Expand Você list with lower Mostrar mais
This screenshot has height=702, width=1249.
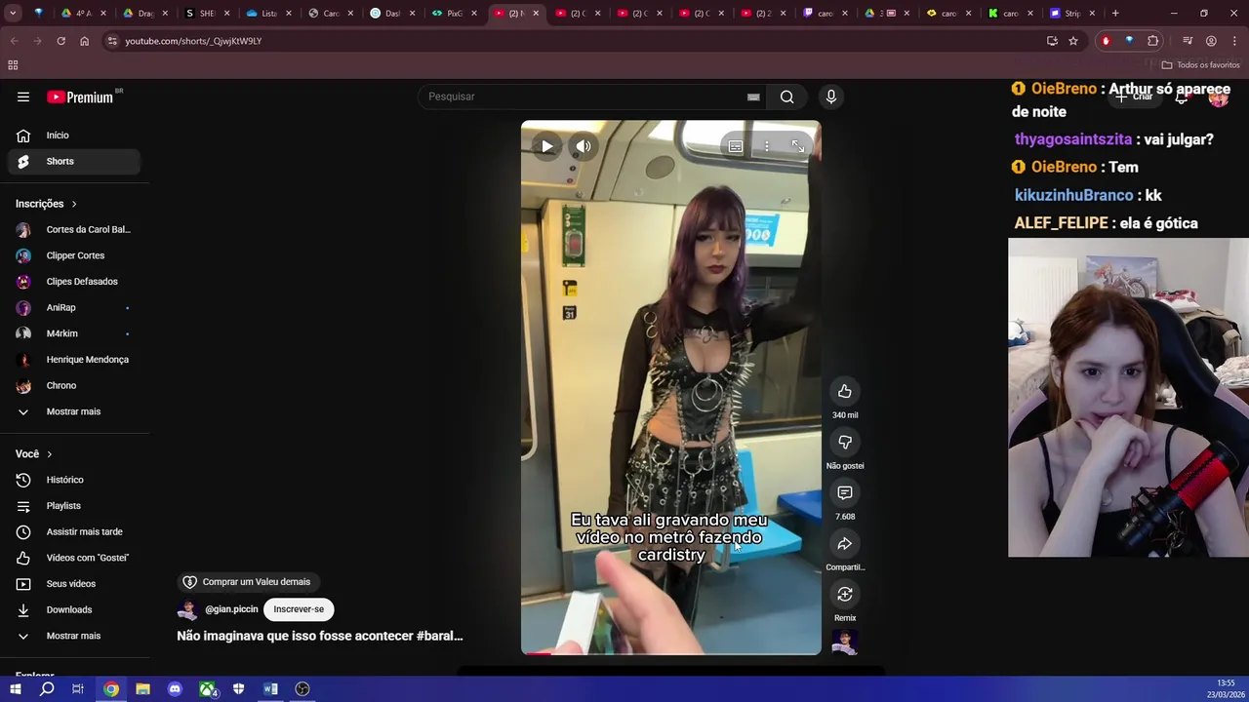pos(74,636)
